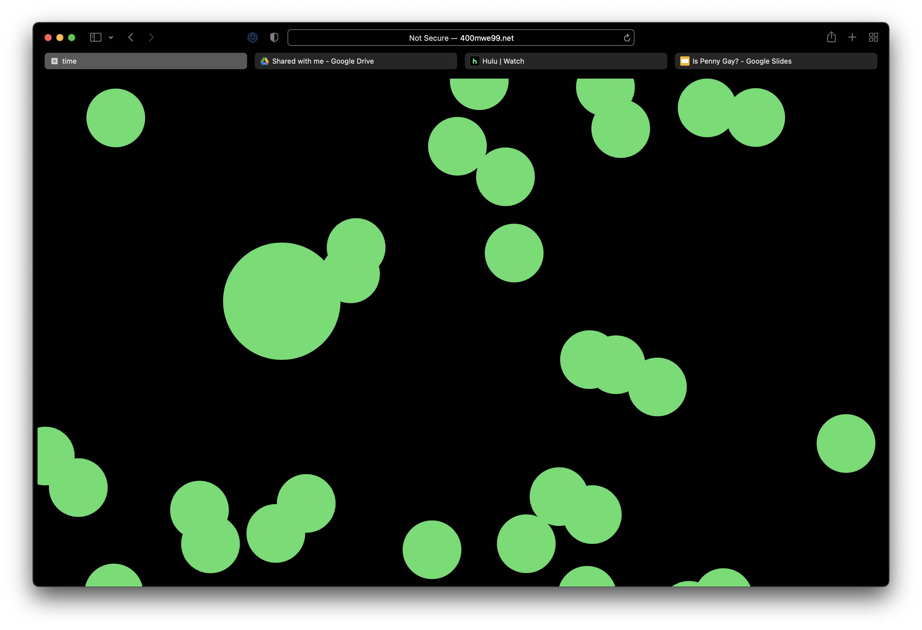Click the Google Drive favicon on its tab
This screenshot has width=922, height=630.
pos(265,61)
